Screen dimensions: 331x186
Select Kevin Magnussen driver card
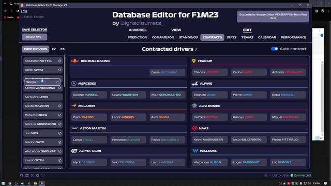[x=210, y=139]
